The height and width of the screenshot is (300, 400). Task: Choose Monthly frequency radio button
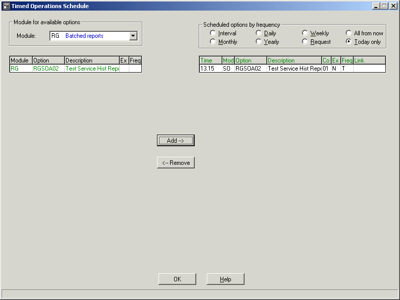click(213, 42)
